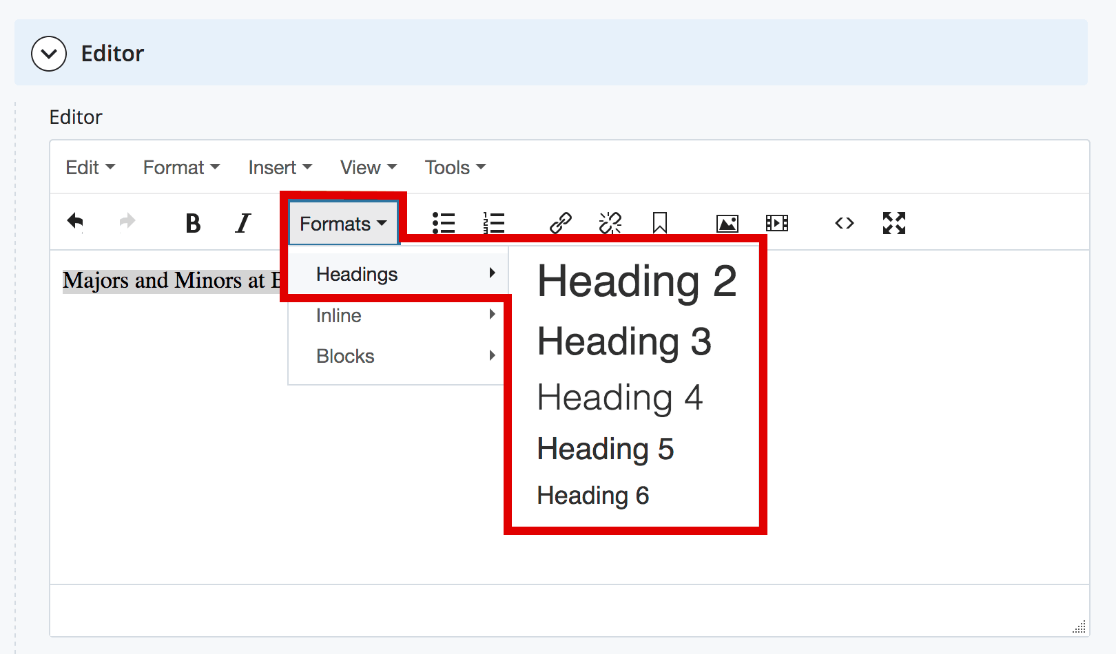This screenshot has width=1116, height=654.
Task: Open the Tools menu
Action: tap(455, 167)
